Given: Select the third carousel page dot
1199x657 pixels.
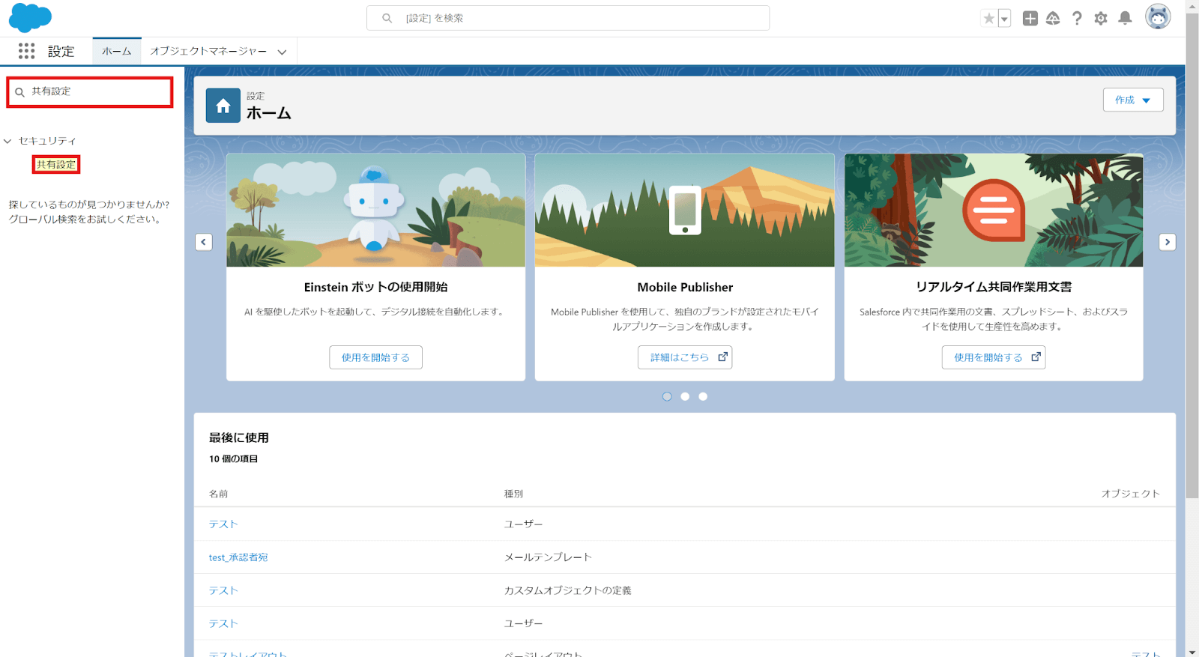Looking at the screenshot, I should [x=703, y=396].
